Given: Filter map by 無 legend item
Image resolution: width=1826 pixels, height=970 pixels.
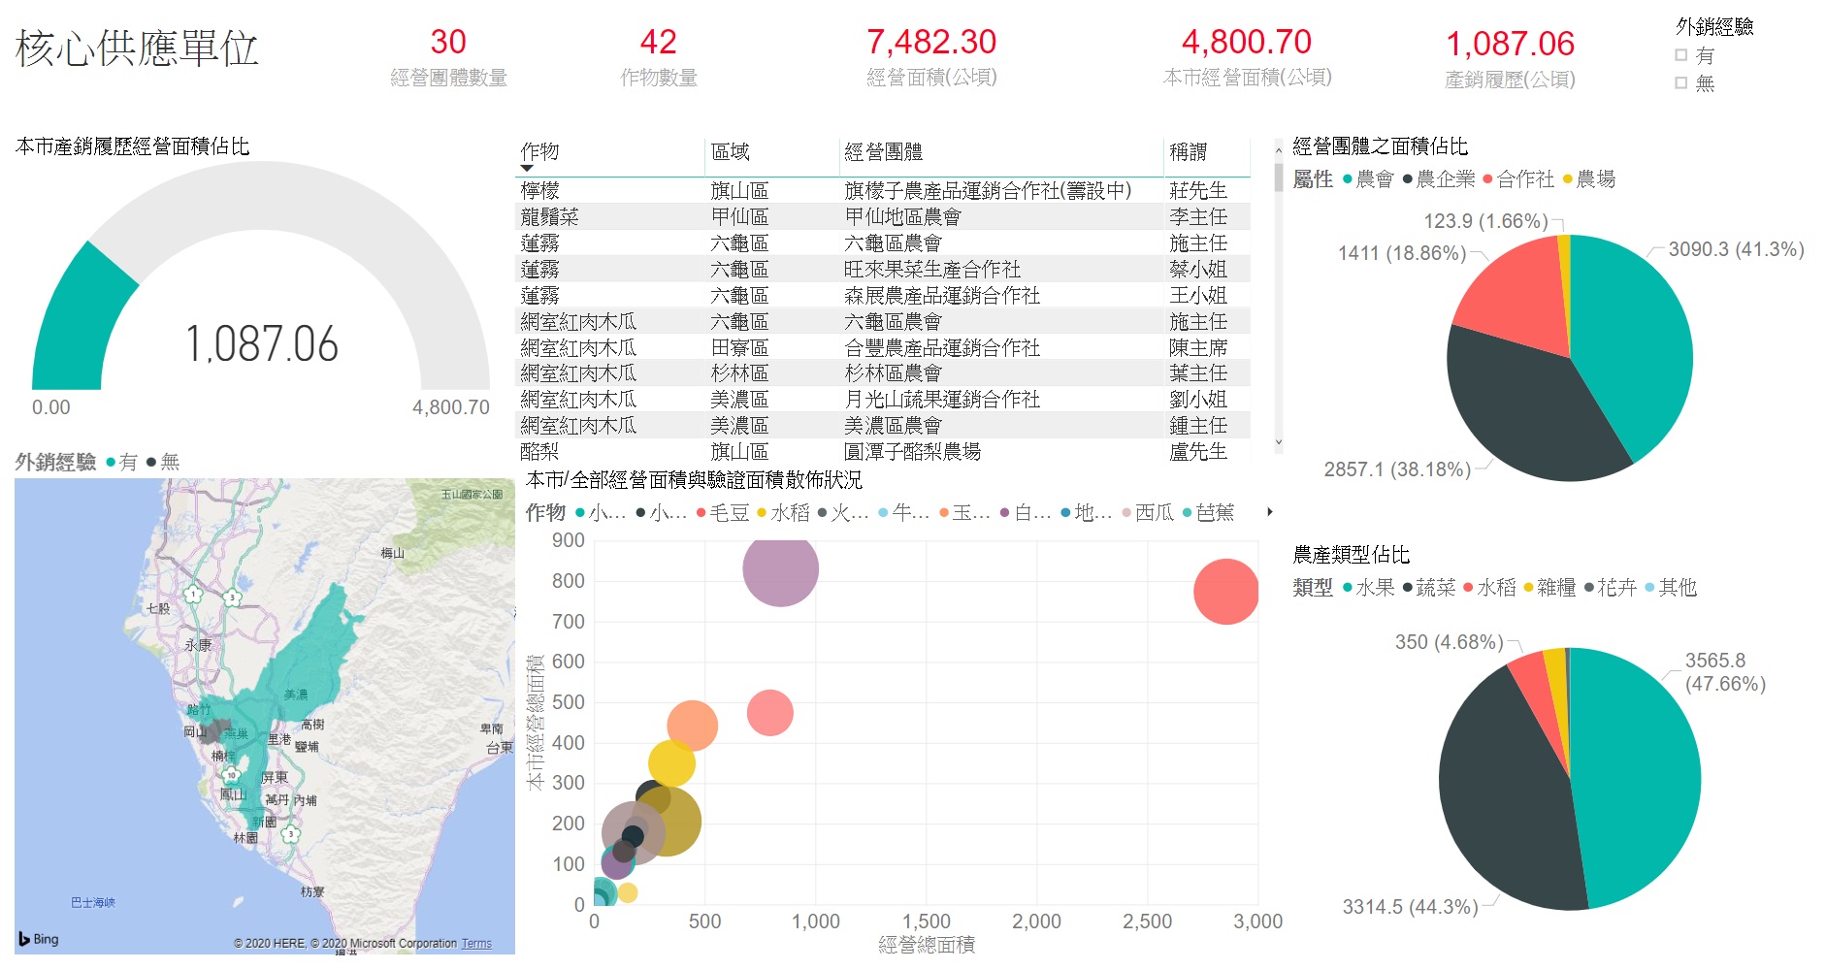Looking at the screenshot, I should click(x=163, y=462).
